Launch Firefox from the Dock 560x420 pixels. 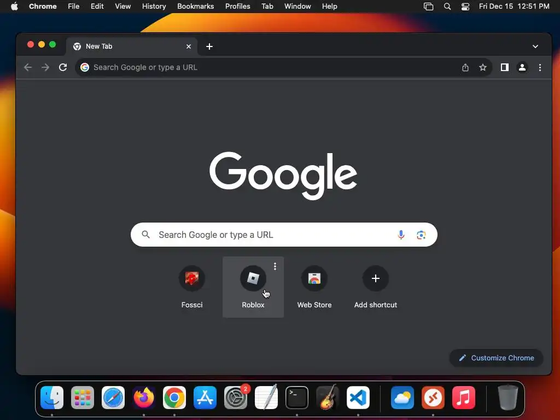coord(144,398)
